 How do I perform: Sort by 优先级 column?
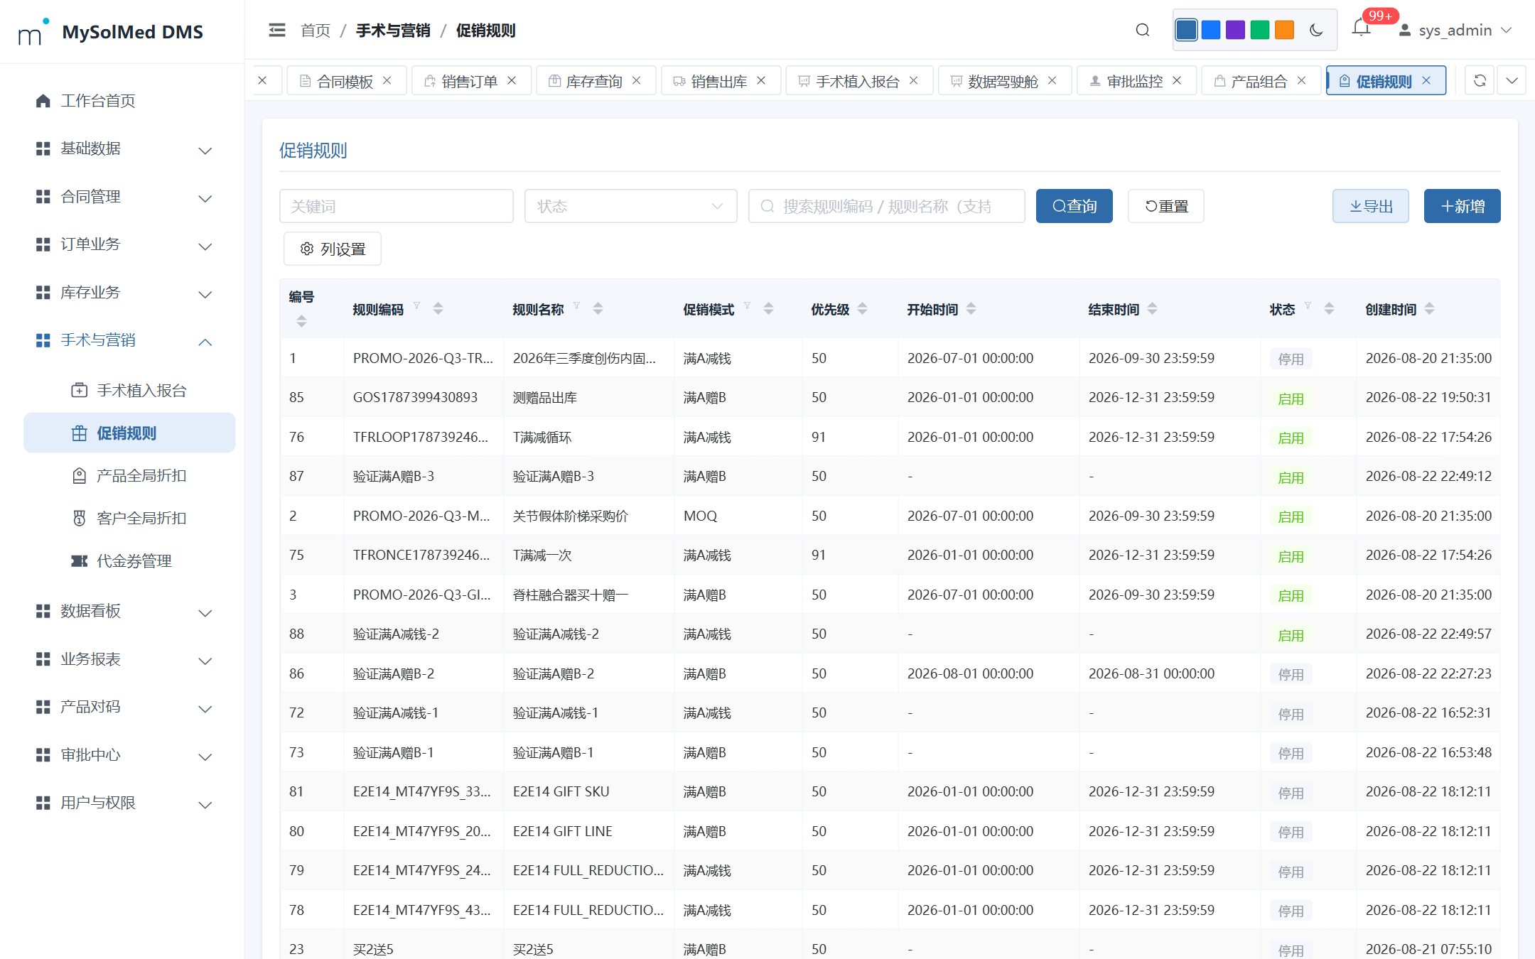pos(862,308)
